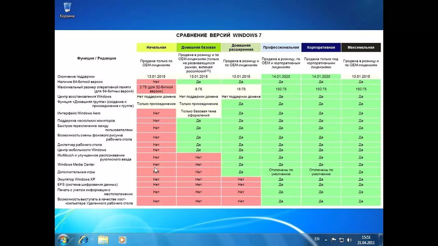
Task: Click the EN language indicator in tray
Action: (317, 239)
